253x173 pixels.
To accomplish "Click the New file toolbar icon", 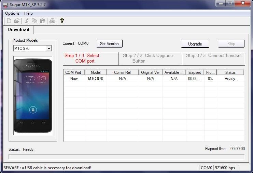I will click(9, 21).
